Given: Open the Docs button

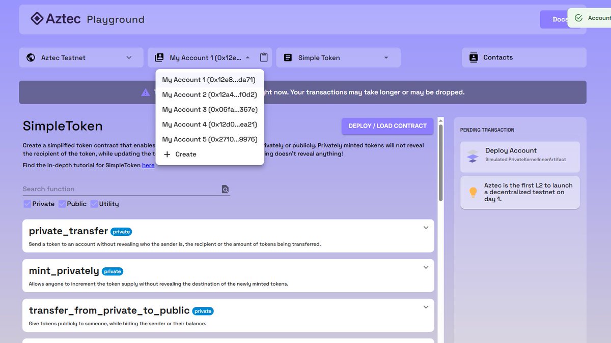Looking at the screenshot, I should (554, 19).
